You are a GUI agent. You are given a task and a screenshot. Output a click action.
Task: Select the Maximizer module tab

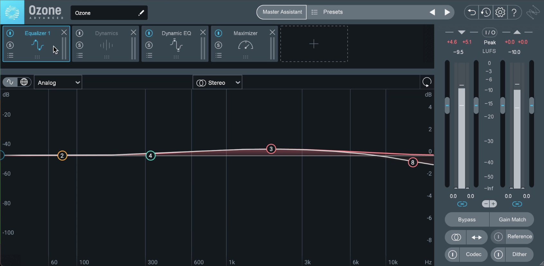coord(245,44)
